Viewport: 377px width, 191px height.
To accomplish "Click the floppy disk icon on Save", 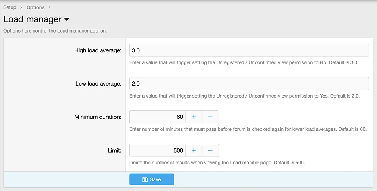I will (145, 179).
